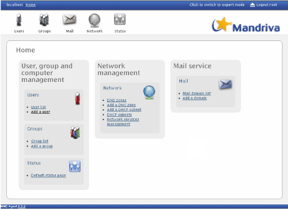Image resolution: width=288 pixels, height=209 pixels.
Task: Open the Mail envelope icon in top navigation
Action: 69,20
